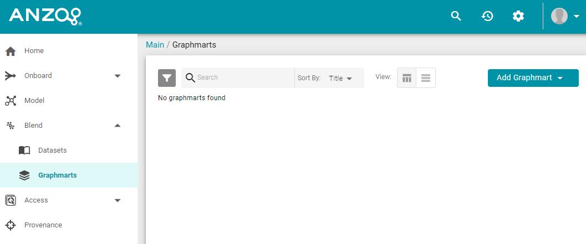
Task: Switch to list view layout
Action: pos(426,78)
